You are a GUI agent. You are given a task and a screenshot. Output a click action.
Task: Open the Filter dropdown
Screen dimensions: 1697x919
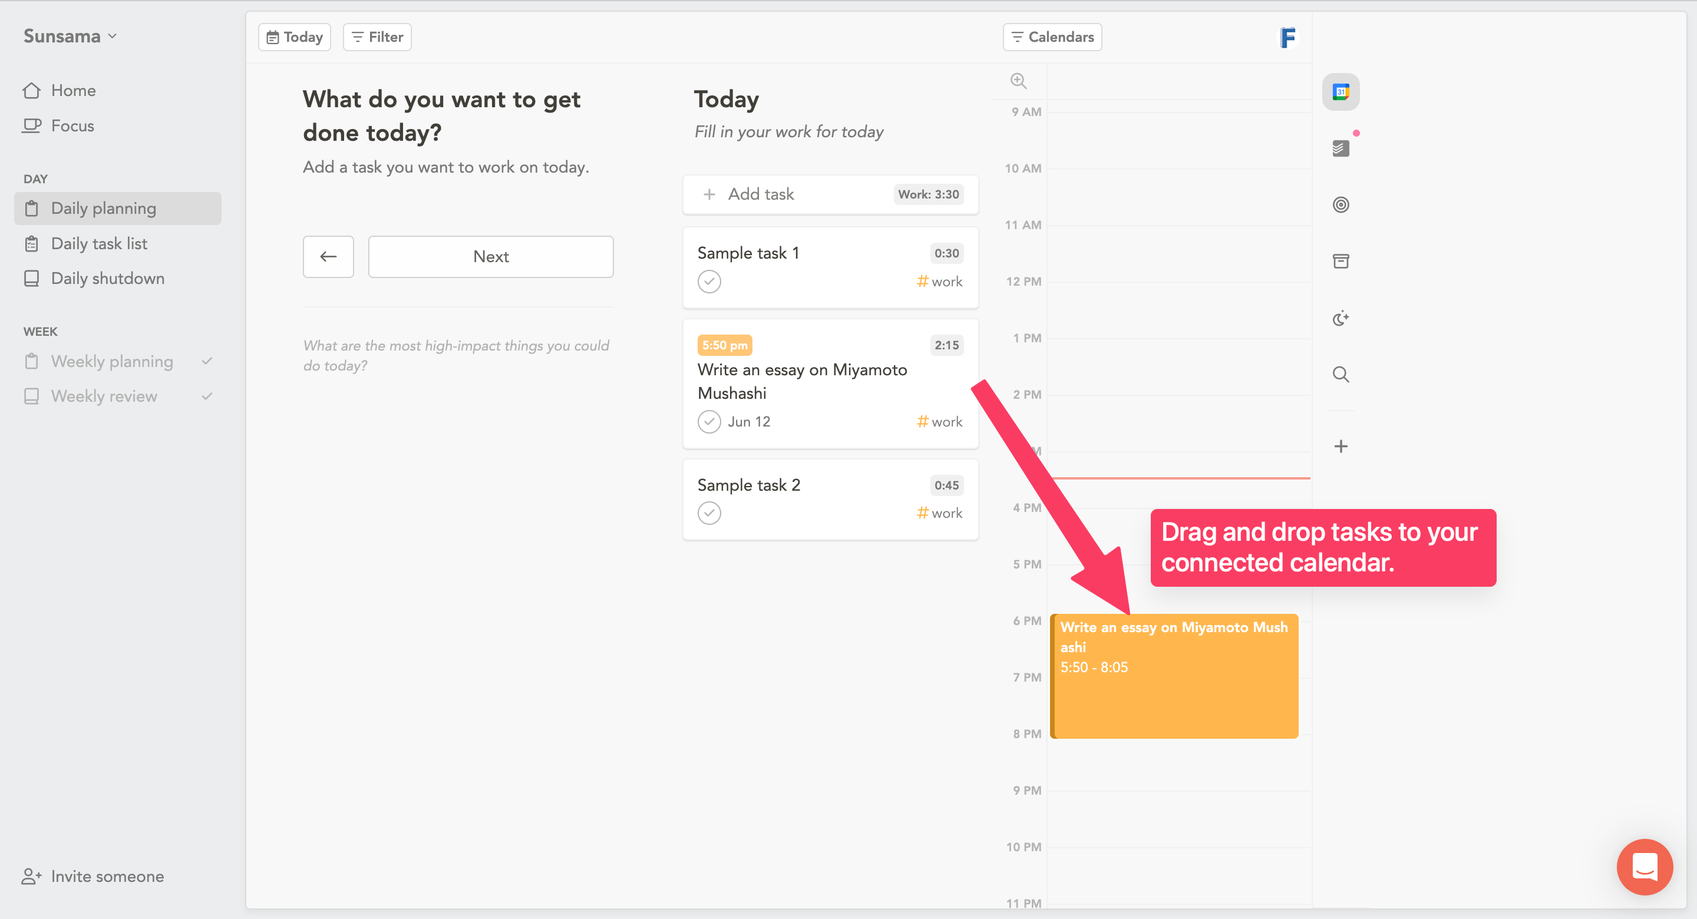tap(378, 38)
